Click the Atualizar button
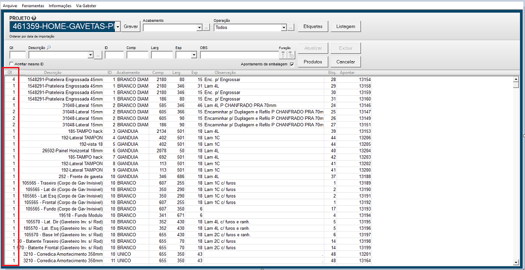525x270 pixels. click(313, 48)
